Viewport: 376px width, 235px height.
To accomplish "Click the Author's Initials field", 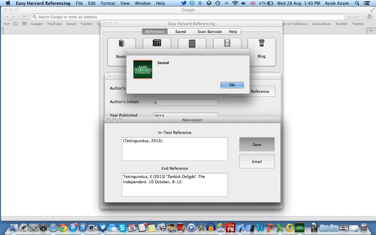I will [x=185, y=102].
